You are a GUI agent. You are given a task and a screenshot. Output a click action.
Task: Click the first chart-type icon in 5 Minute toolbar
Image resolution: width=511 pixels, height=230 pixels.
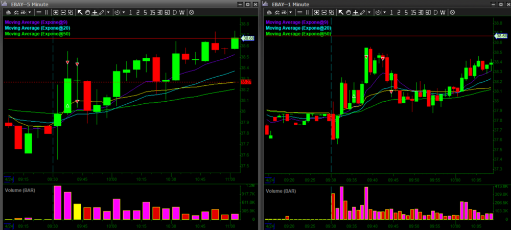pos(9,12)
